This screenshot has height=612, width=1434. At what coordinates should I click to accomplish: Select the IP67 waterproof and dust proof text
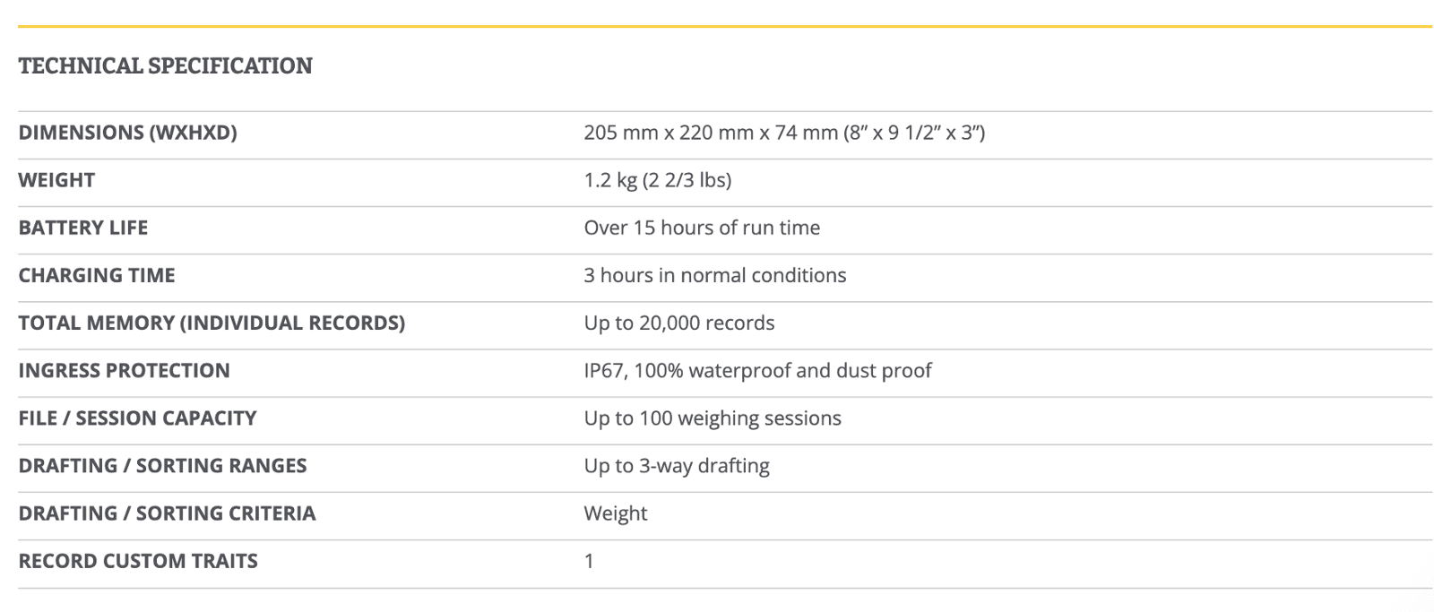pos(757,370)
